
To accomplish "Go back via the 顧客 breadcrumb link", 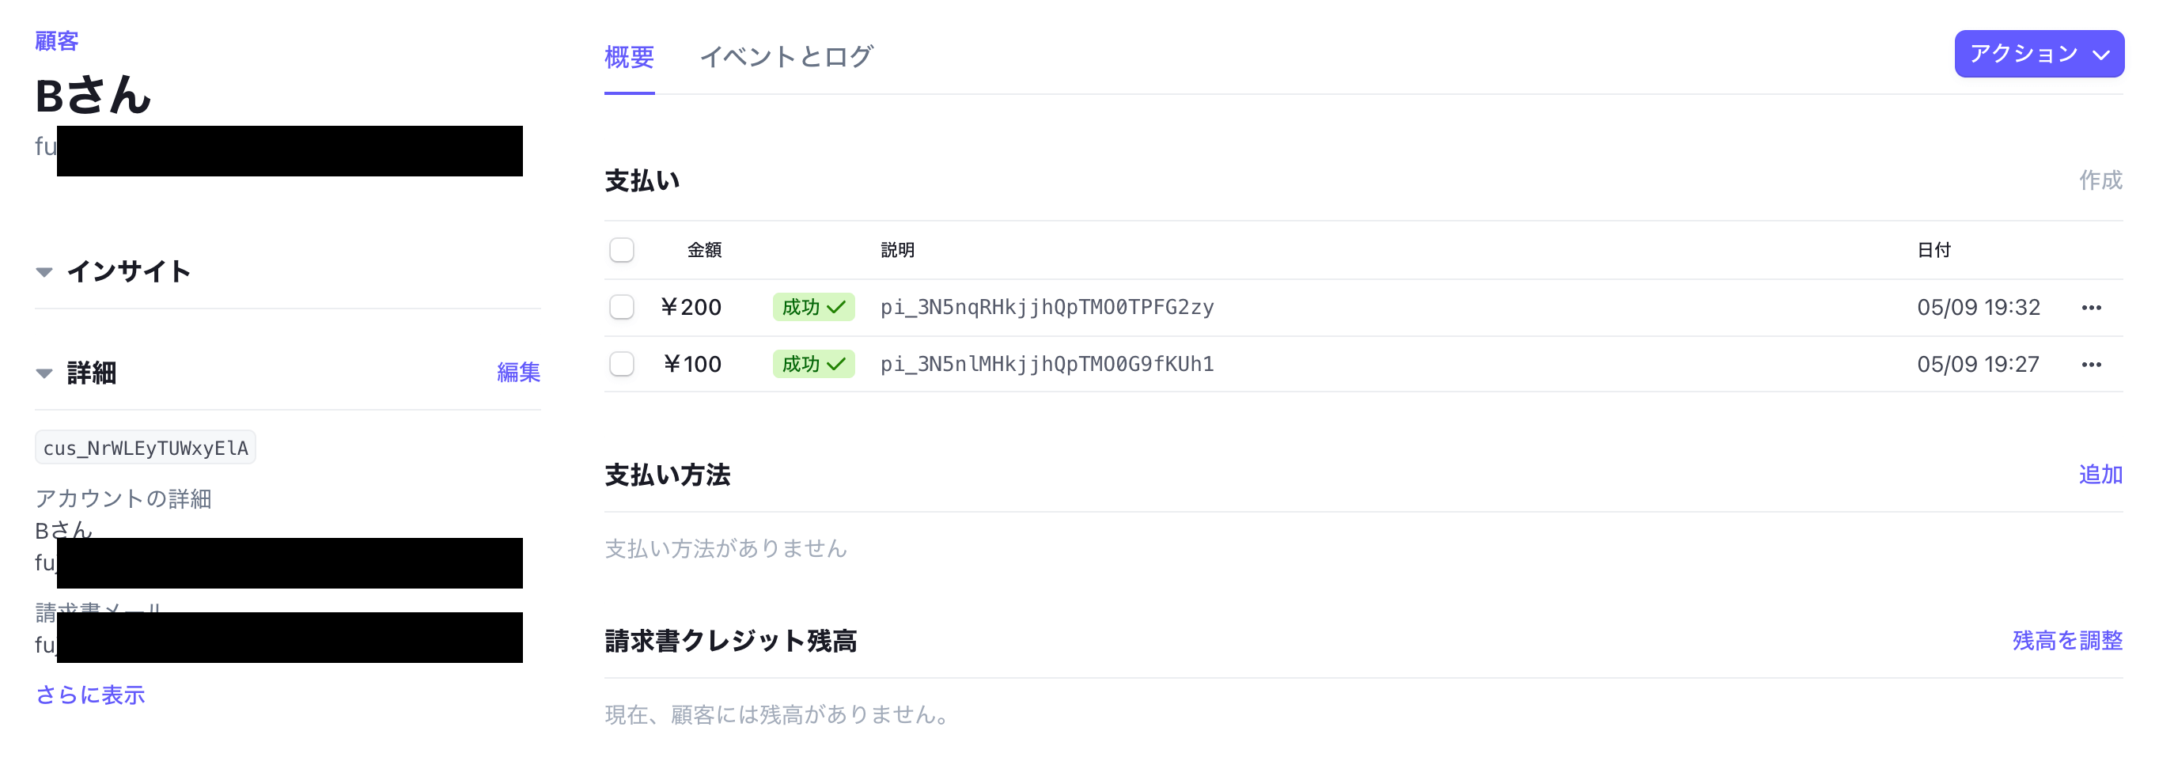I will click(x=56, y=40).
